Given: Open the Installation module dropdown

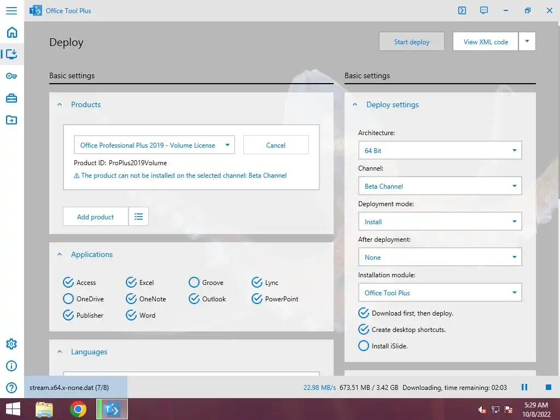Looking at the screenshot, I should [440, 293].
